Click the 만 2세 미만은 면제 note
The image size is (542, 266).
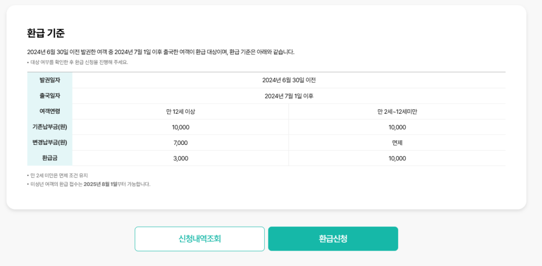(57, 176)
